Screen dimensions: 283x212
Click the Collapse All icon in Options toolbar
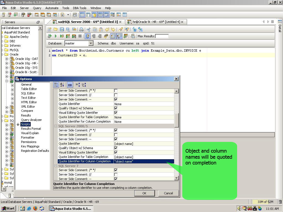click(x=84, y=84)
